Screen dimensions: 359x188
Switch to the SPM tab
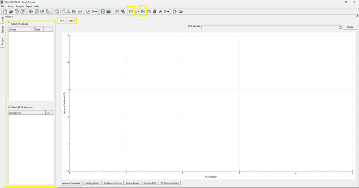coord(71,21)
